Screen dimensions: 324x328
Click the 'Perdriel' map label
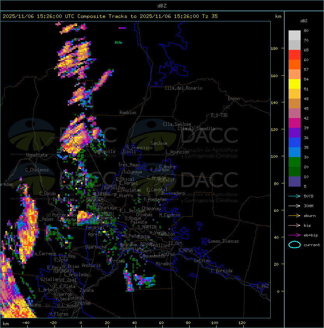(95, 227)
